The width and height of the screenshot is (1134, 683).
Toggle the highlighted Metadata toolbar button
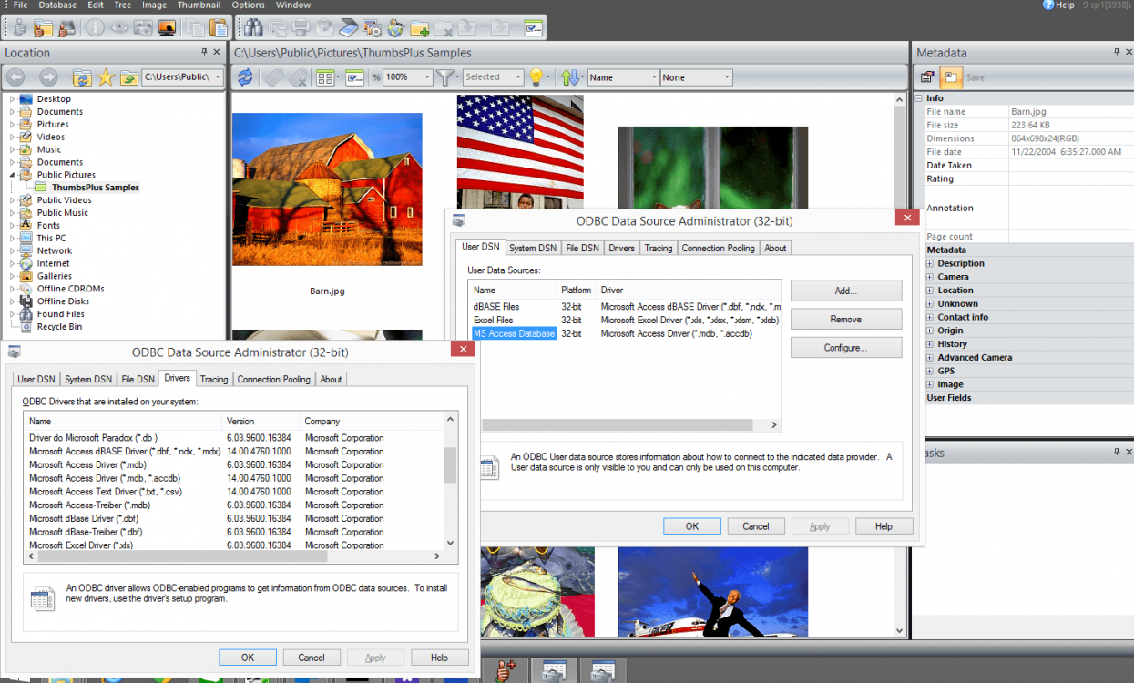[x=950, y=77]
